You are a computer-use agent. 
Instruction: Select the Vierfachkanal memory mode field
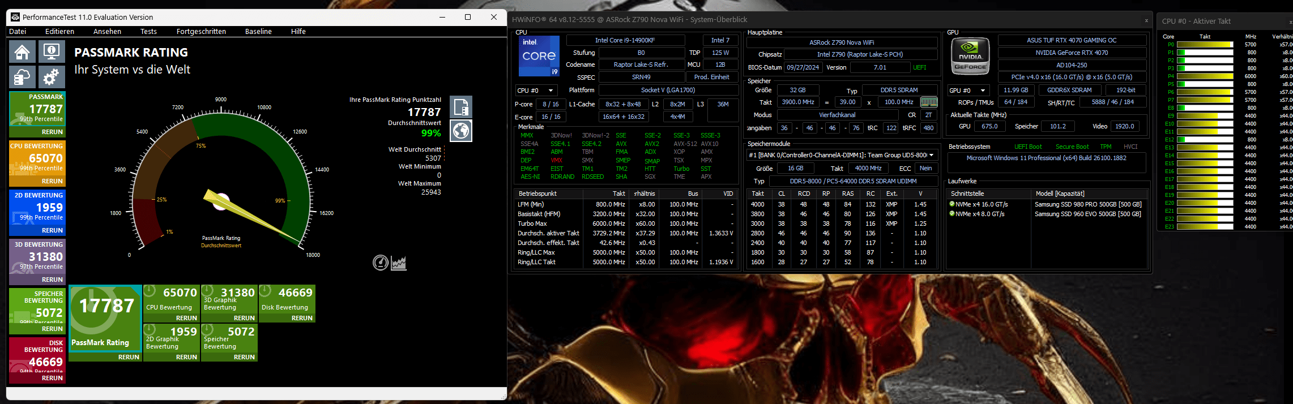coord(837,115)
